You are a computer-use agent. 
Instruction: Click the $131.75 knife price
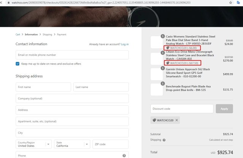(228, 90)
